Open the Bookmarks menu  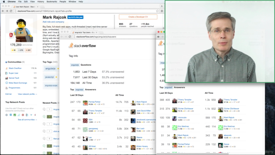pos(52,2)
